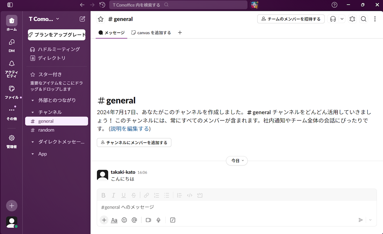
Task: Switch to the メッセージ tab
Action: click(x=111, y=33)
